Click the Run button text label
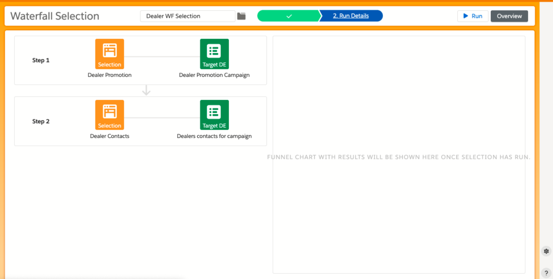The width and height of the screenshot is (553, 279). [477, 16]
